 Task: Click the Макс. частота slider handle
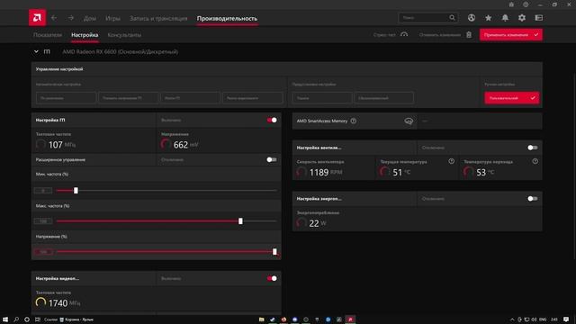coord(240,221)
